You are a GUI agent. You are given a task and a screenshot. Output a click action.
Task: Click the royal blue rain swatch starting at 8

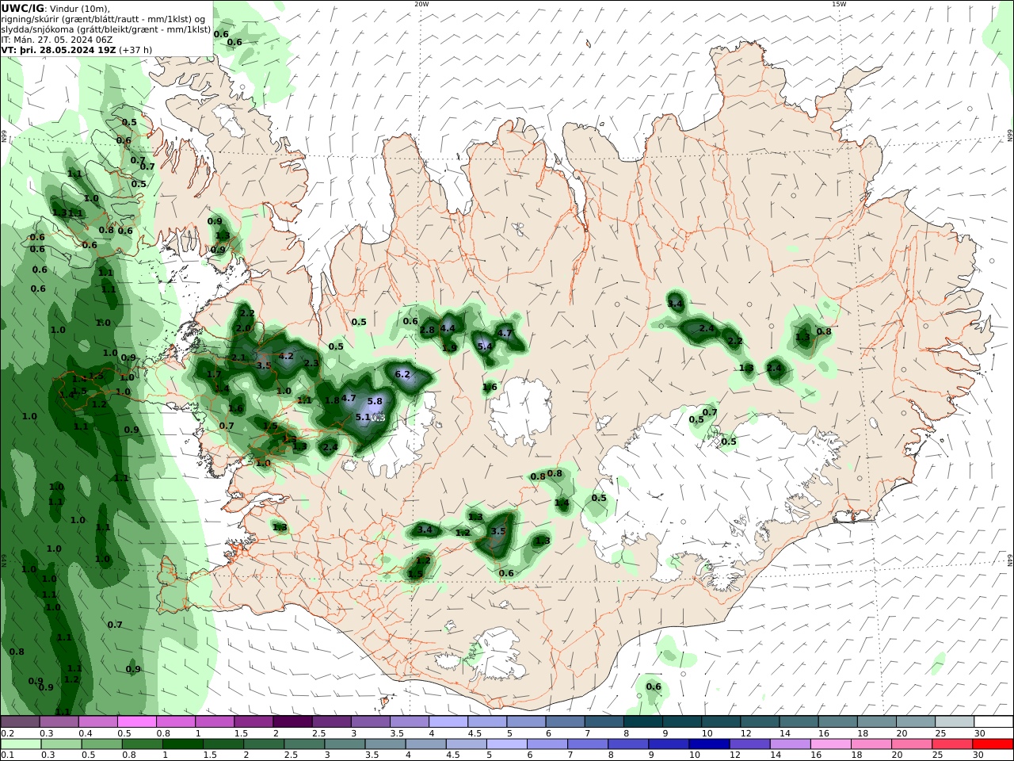(x=627, y=744)
